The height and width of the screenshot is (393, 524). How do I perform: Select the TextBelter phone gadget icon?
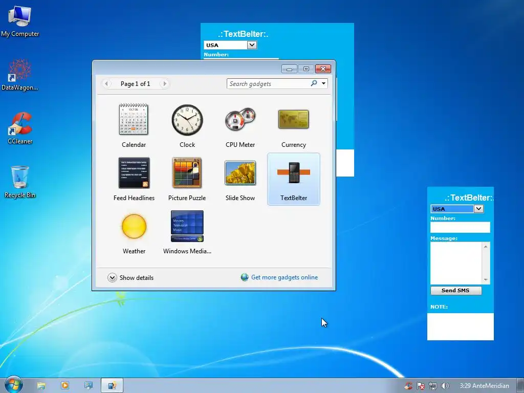pyautogui.click(x=294, y=172)
